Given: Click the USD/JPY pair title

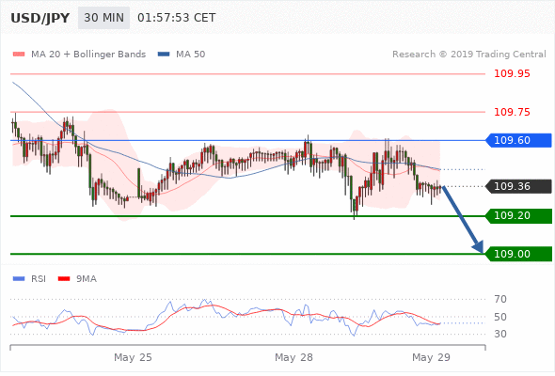Looking at the screenshot, I should [x=40, y=18].
